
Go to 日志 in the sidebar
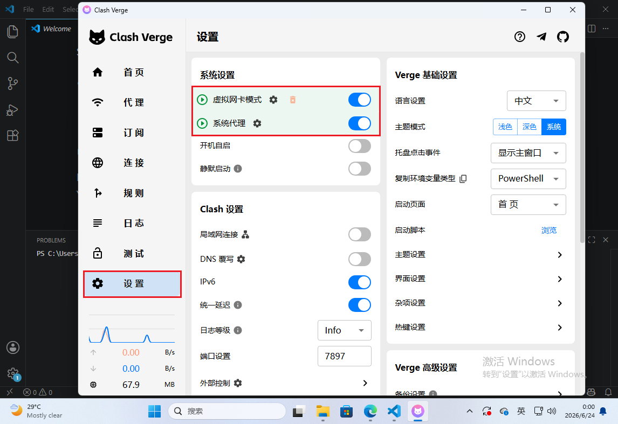(x=132, y=223)
